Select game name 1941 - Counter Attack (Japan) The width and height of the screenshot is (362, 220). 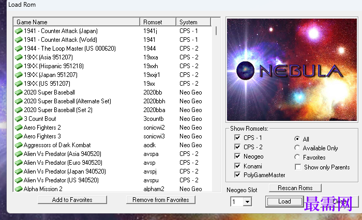tap(61, 31)
